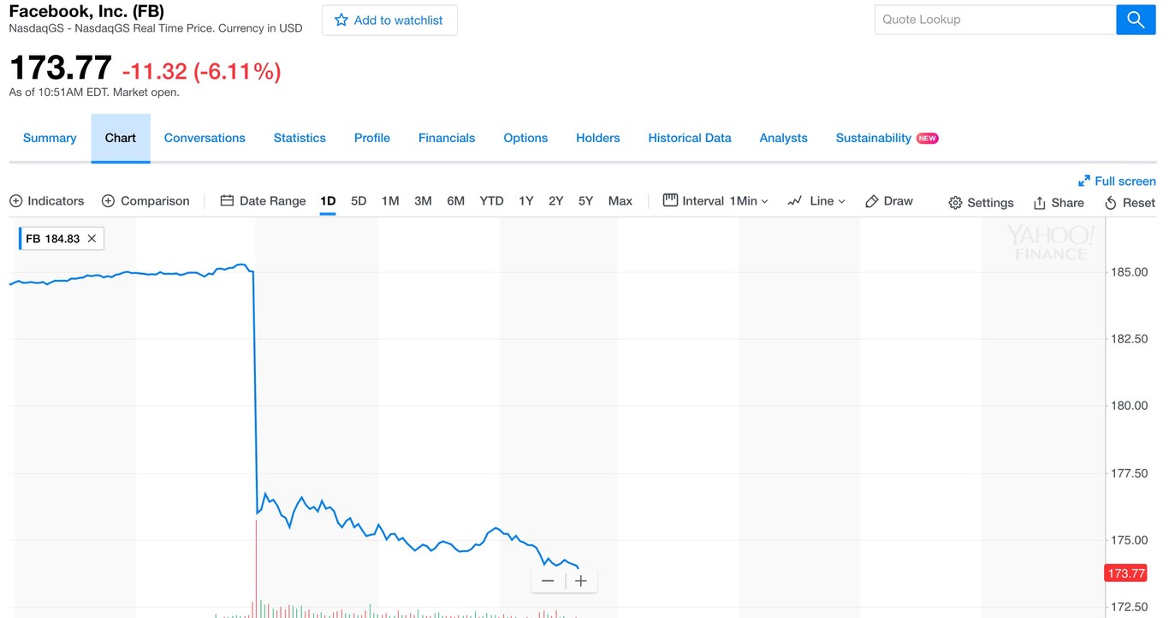Image resolution: width=1169 pixels, height=618 pixels.
Task: Select the Draw pencil tool
Action: pos(889,201)
